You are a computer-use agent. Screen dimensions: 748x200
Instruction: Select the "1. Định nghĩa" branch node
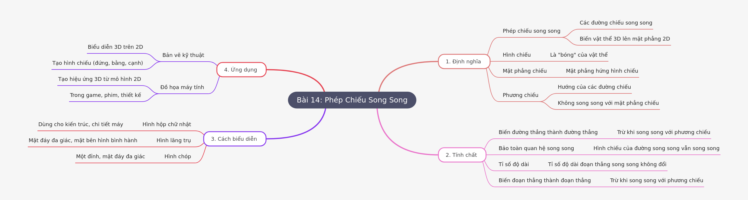(x=464, y=62)
